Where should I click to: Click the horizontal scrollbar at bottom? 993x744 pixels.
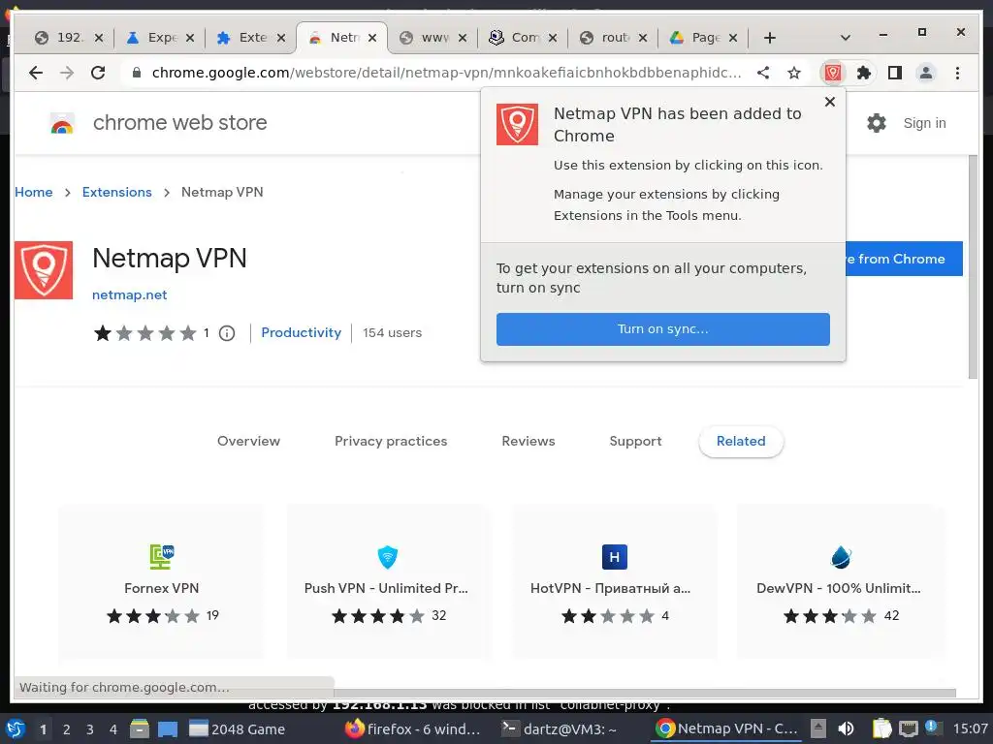point(645,694)
